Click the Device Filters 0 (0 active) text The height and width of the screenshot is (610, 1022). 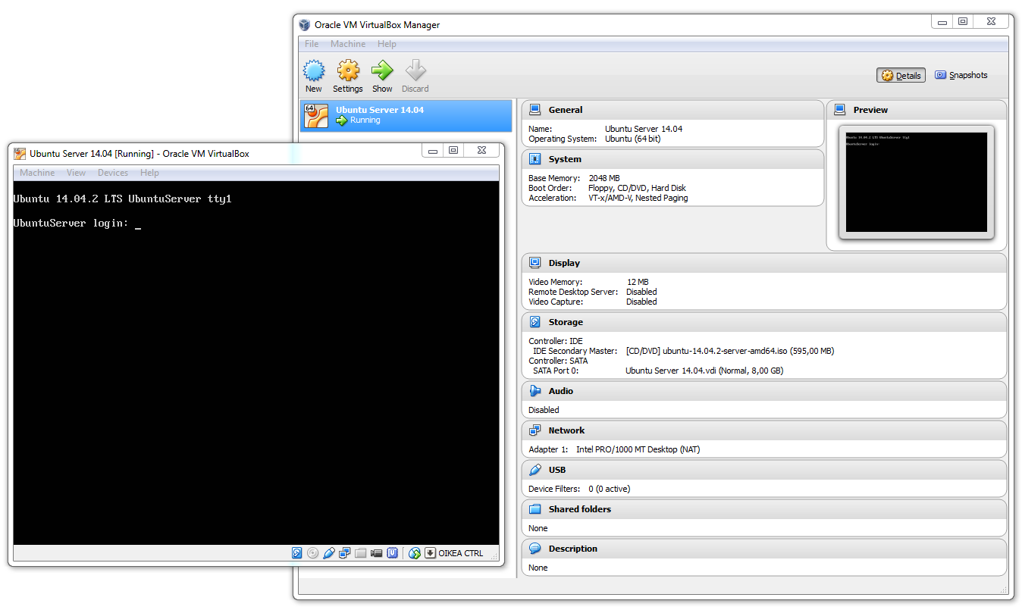tap(609, 489)
